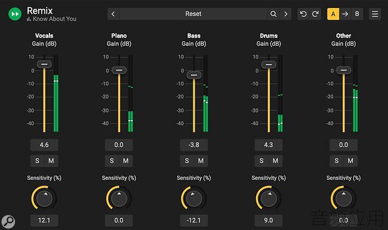
Task: Click Drums gain value field 4.3
Action: [268, 145]
